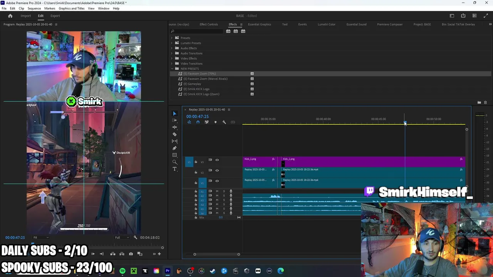Screen dimensions: 493x277
Task: Click the Export Frame camera icon
Action: pyautogui.click(x=131, y=254)
